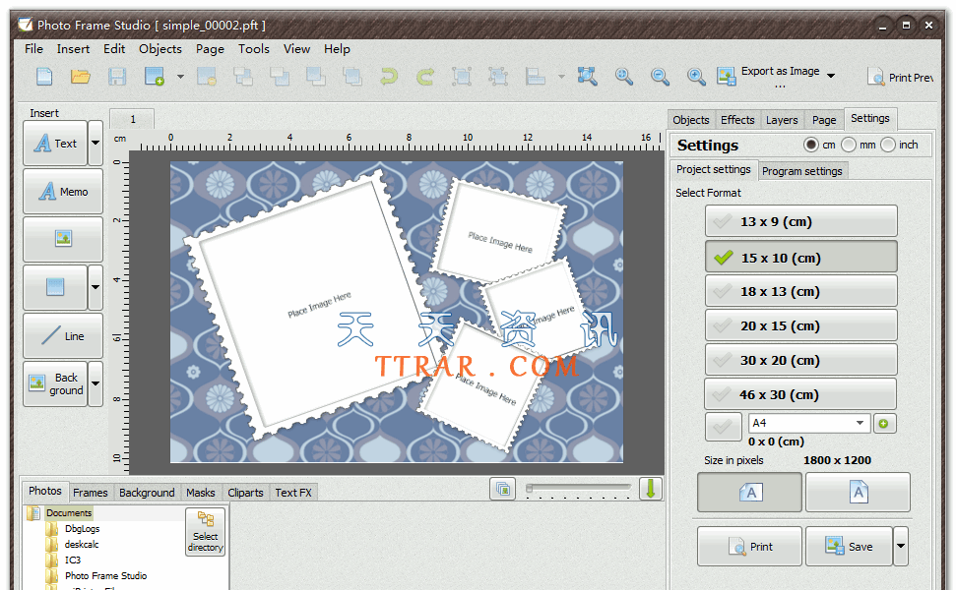Click the Select directory button
Image resolution: width=956 pixels, height=590 pixels.
206,532
